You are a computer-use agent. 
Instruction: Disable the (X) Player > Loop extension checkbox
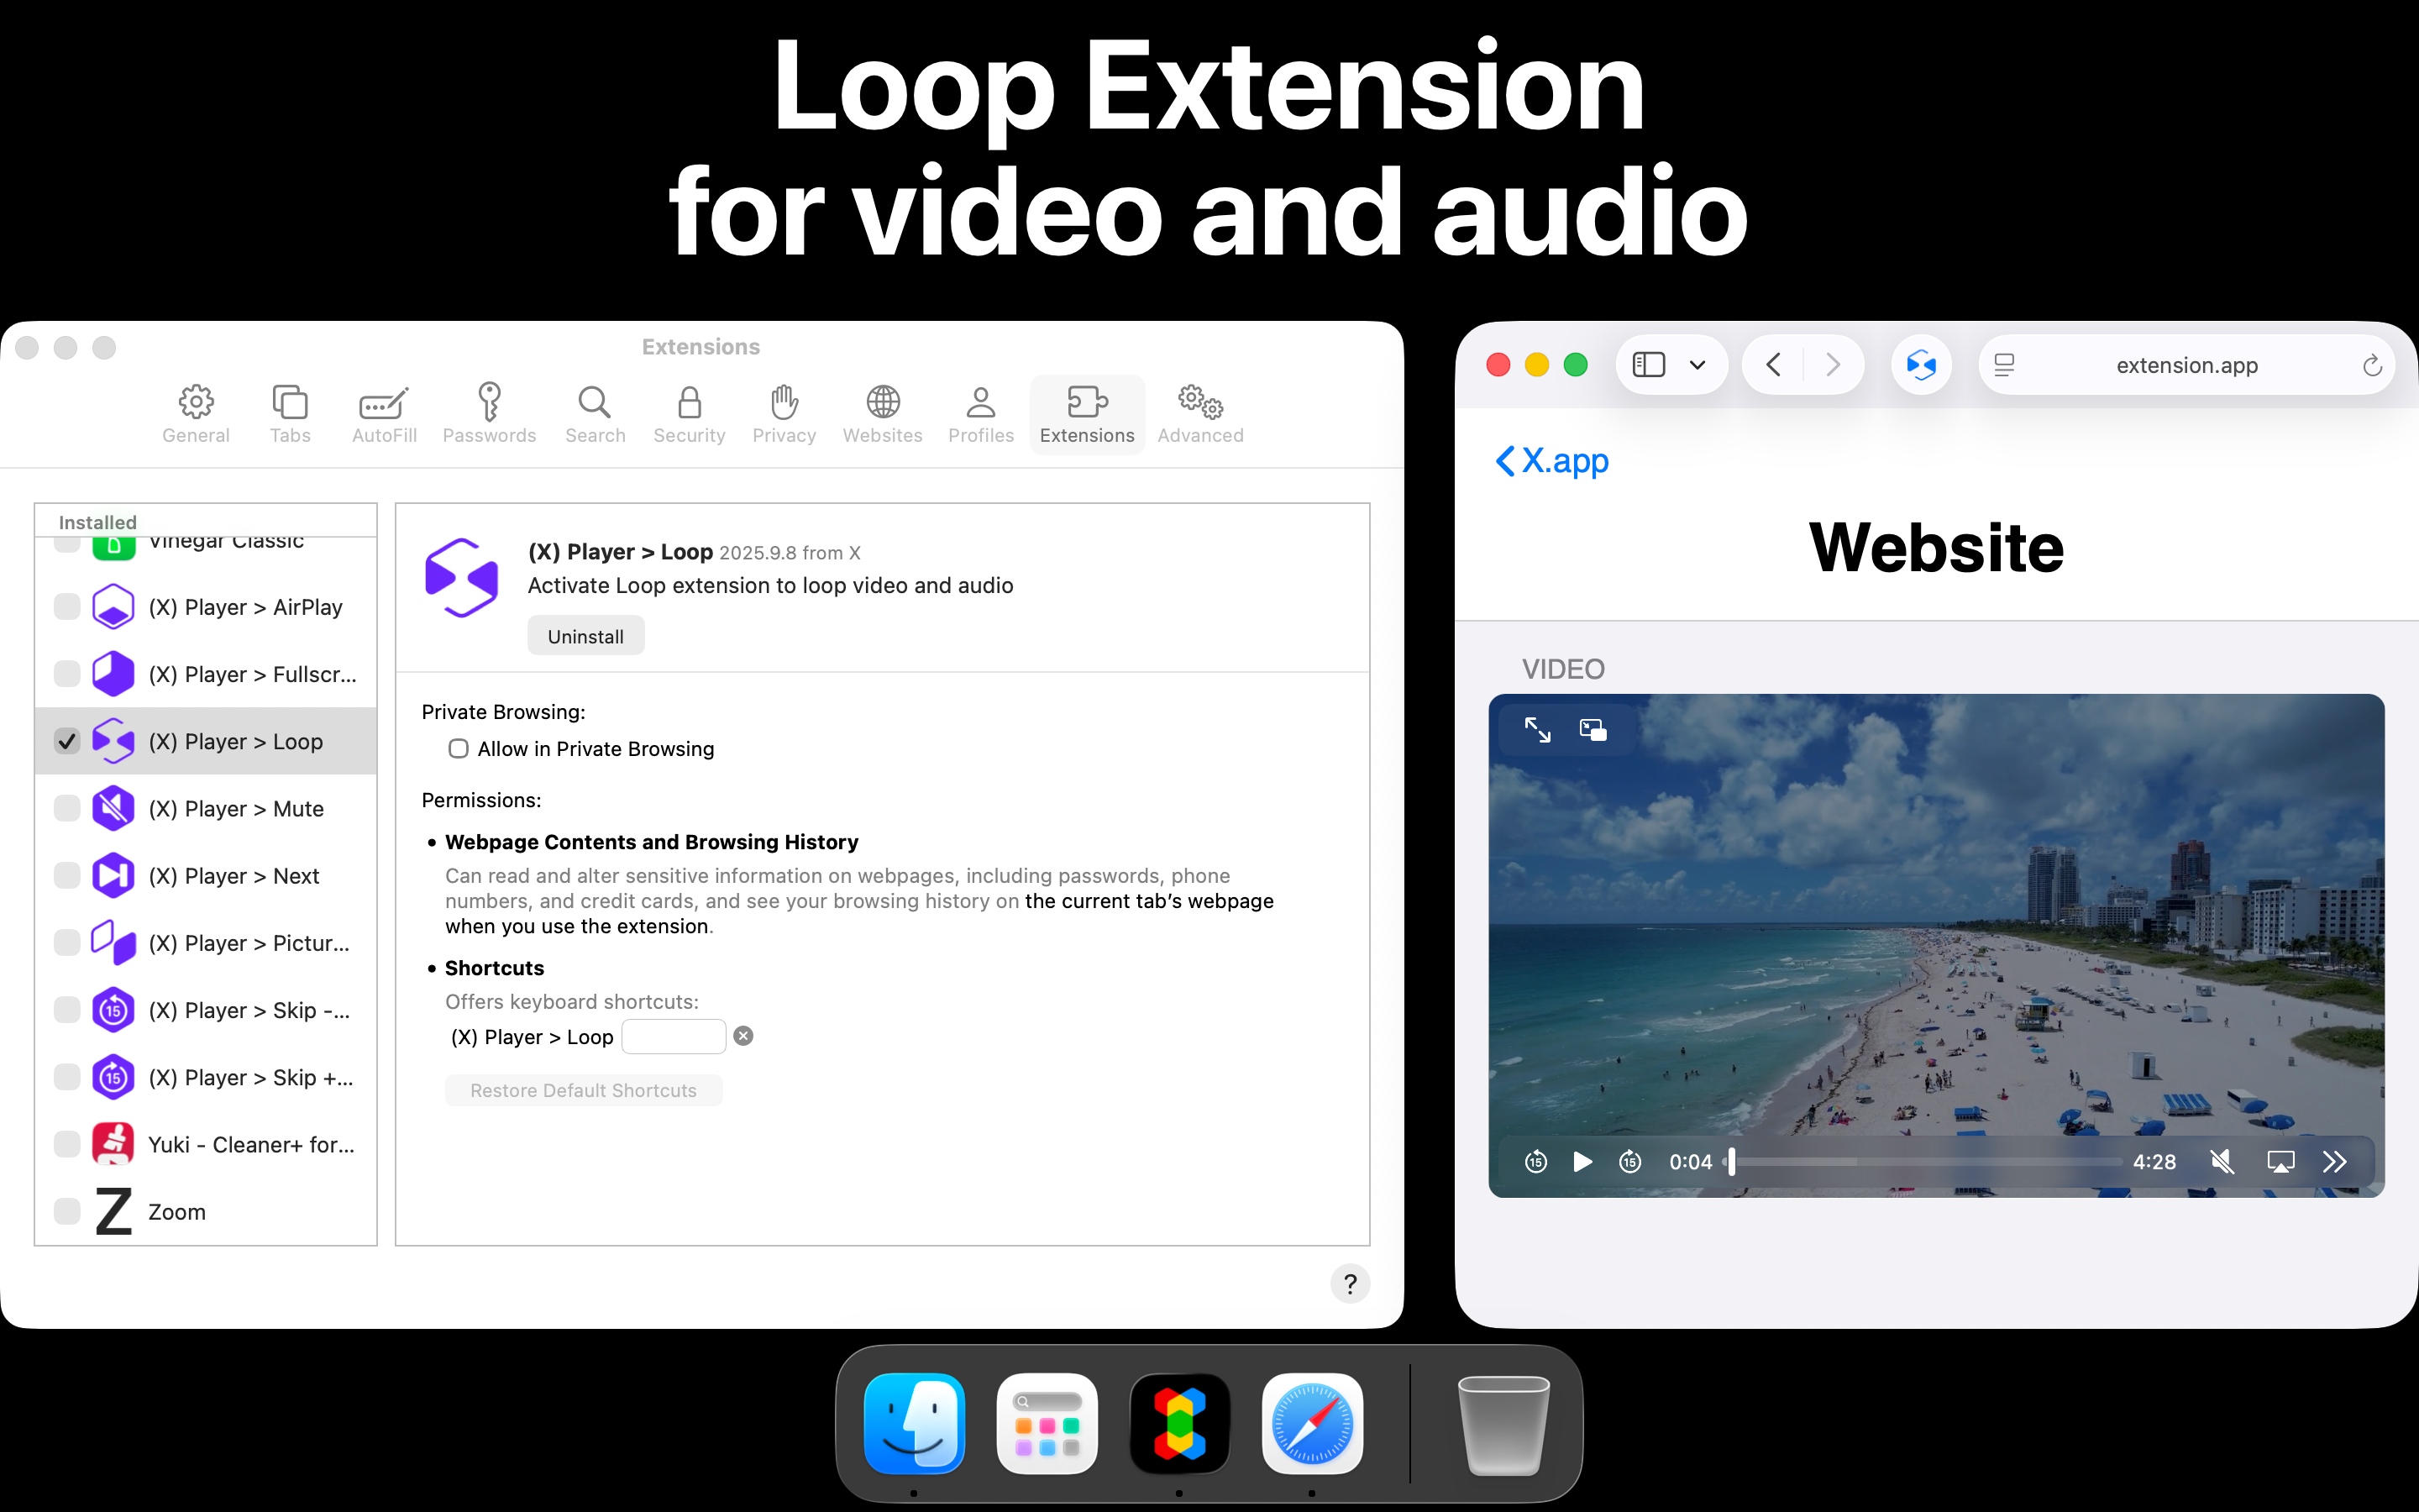click(x=67, y=741)
